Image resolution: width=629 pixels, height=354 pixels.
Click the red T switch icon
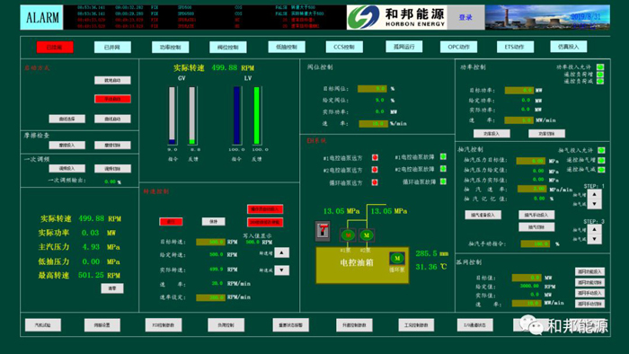[x=323, y=231]
